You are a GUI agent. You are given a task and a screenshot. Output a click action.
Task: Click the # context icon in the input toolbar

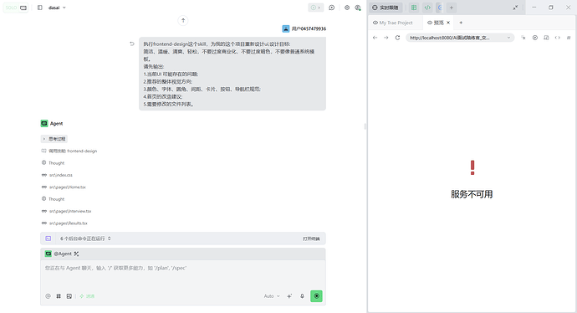tap(59, 296)
